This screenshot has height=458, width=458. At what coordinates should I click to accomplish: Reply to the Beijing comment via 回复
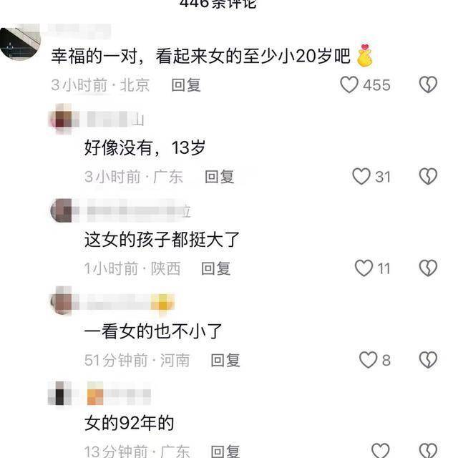186,85
